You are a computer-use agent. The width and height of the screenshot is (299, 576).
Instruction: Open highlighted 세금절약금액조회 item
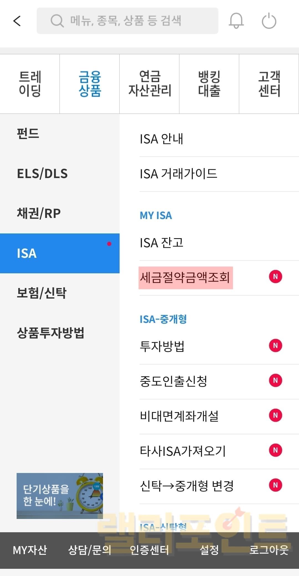click(185, 278)
